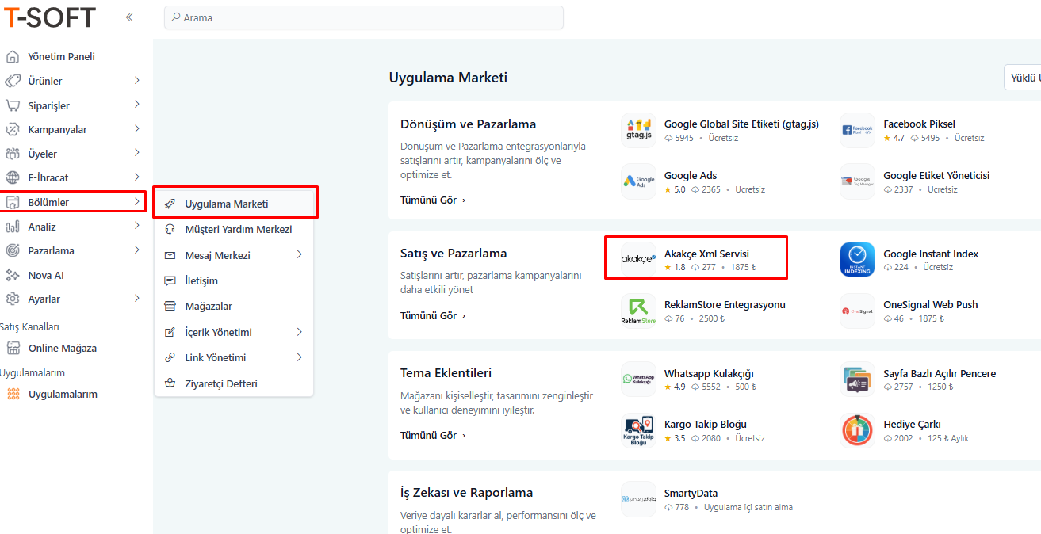Click the Pazarlama target icon
This screenshot has height=534, width=1041.
(13, 250)
